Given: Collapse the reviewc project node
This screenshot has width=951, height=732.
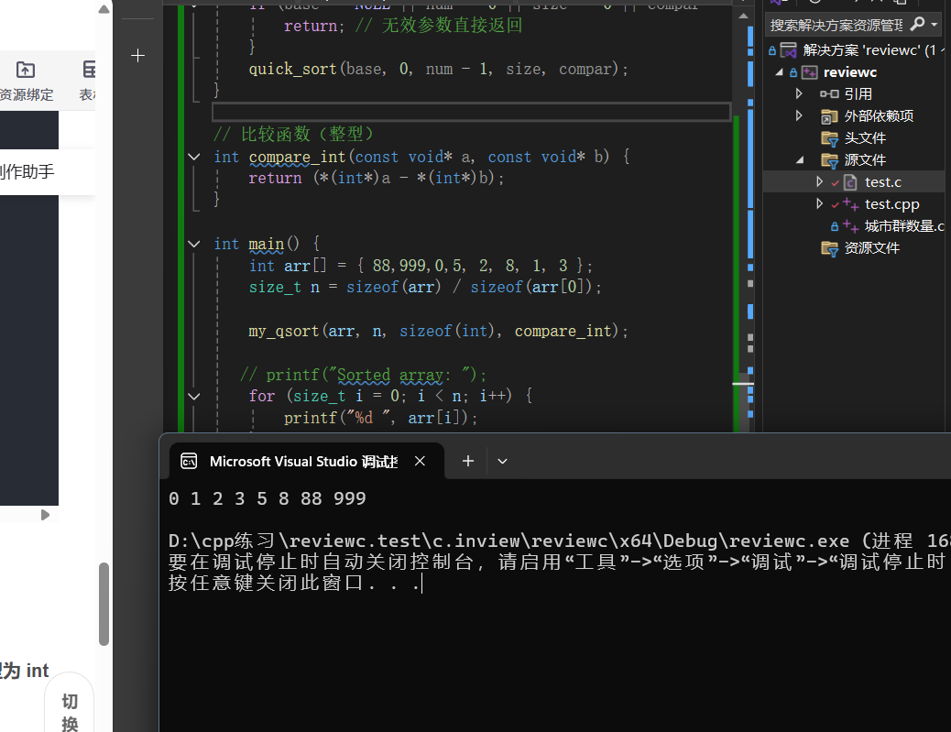Looking at the screenshot, I should click(x=780, y=72).
